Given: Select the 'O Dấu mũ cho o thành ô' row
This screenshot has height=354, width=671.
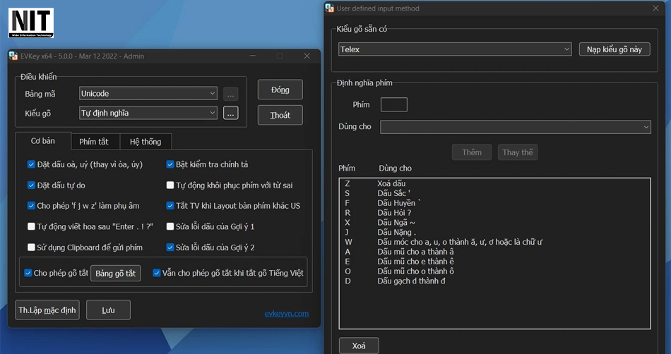Looking at the screenshot, I should (x=494, y=271).
